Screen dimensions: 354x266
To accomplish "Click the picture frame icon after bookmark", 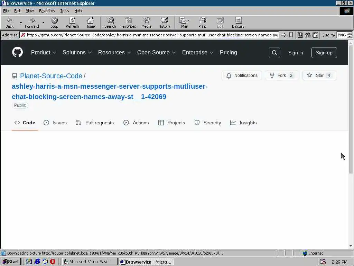I will click(300, 35).
